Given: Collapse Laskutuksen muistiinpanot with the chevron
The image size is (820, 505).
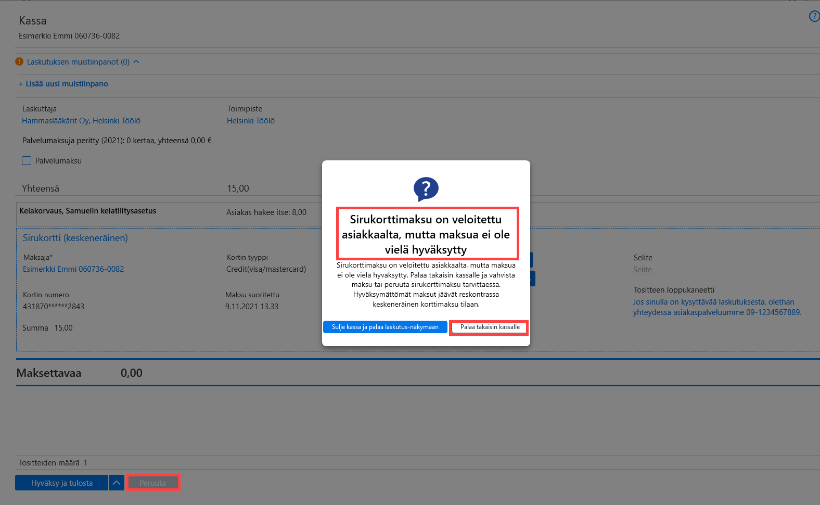Looking at the screenshot, I should click(136, 61).
